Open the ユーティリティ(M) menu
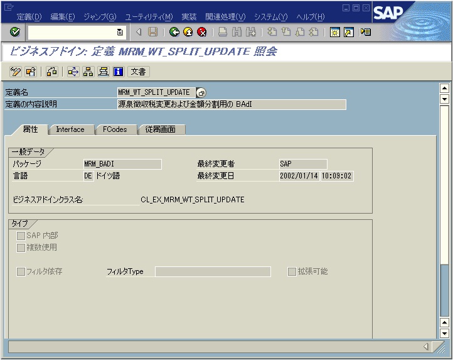 tap(149, 16)
